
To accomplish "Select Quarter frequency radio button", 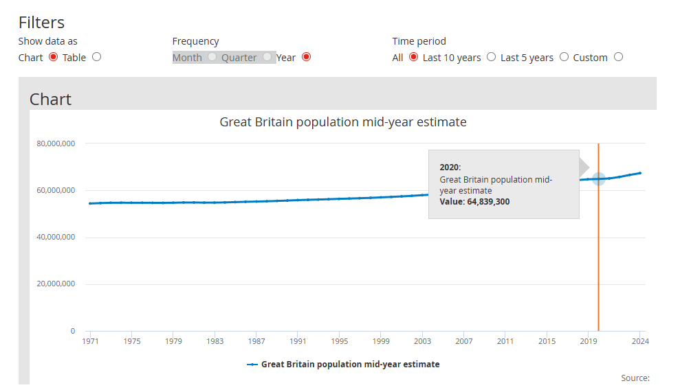I will click(x=267, y=57).
